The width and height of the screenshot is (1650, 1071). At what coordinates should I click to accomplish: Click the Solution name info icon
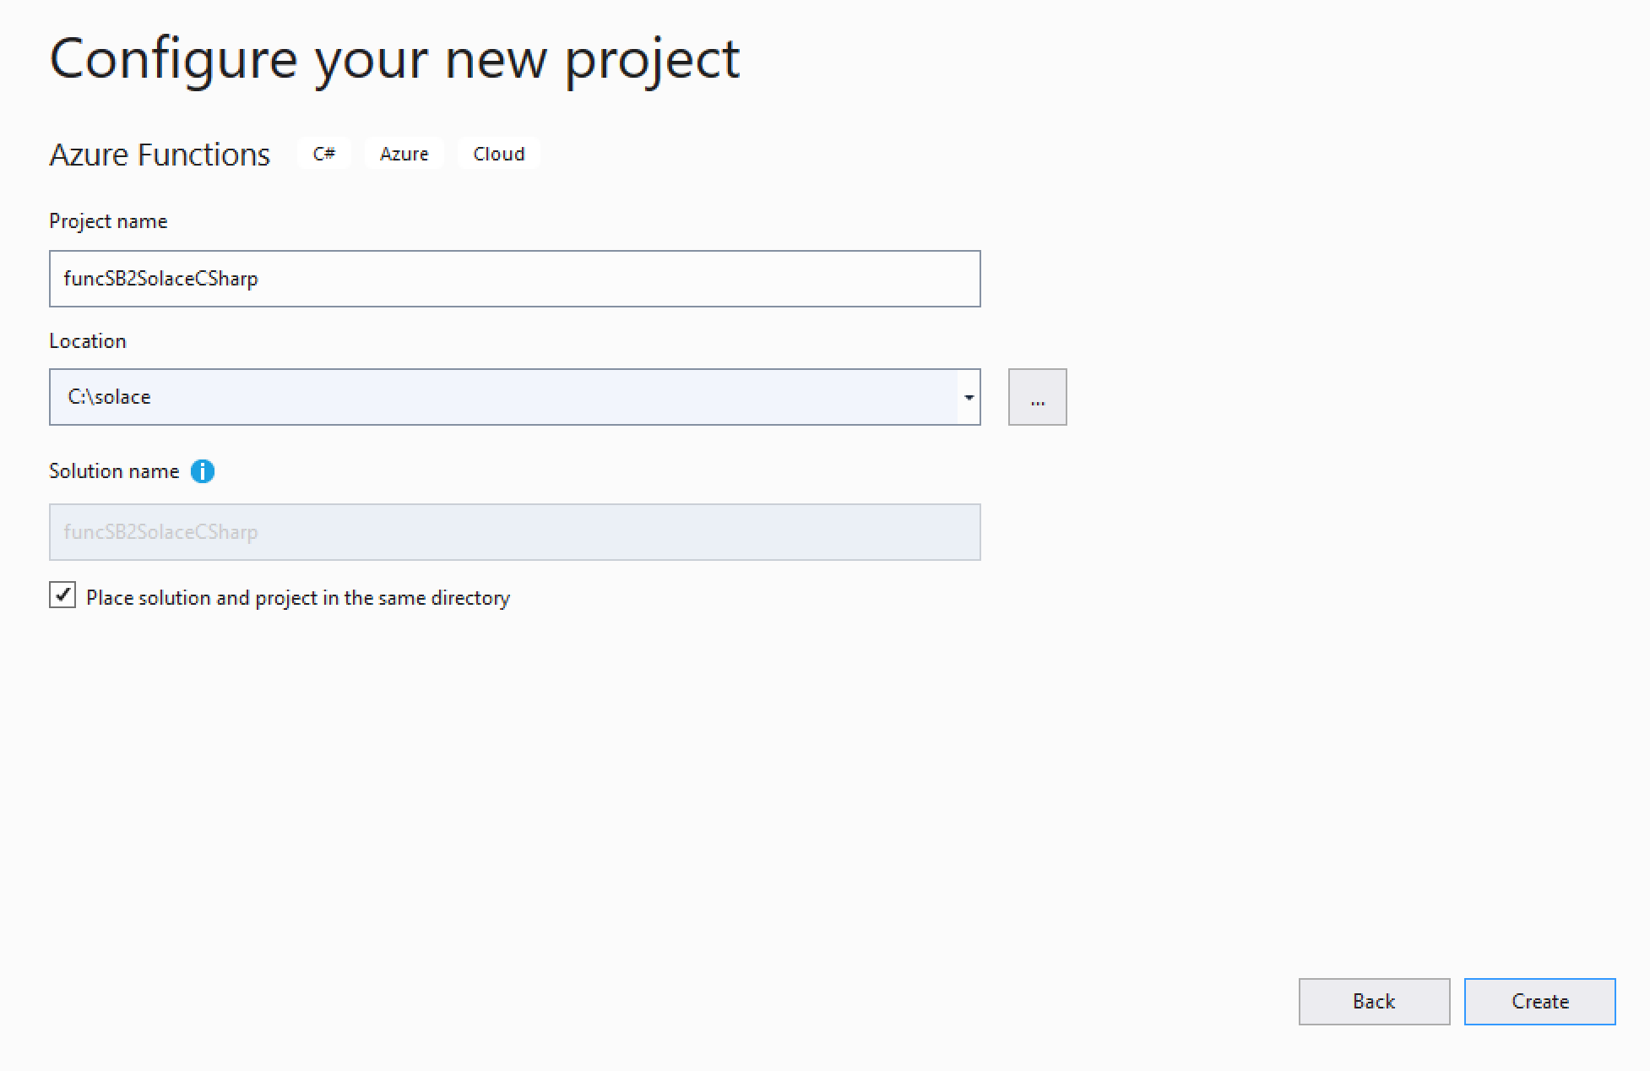[x=203, y=471]
